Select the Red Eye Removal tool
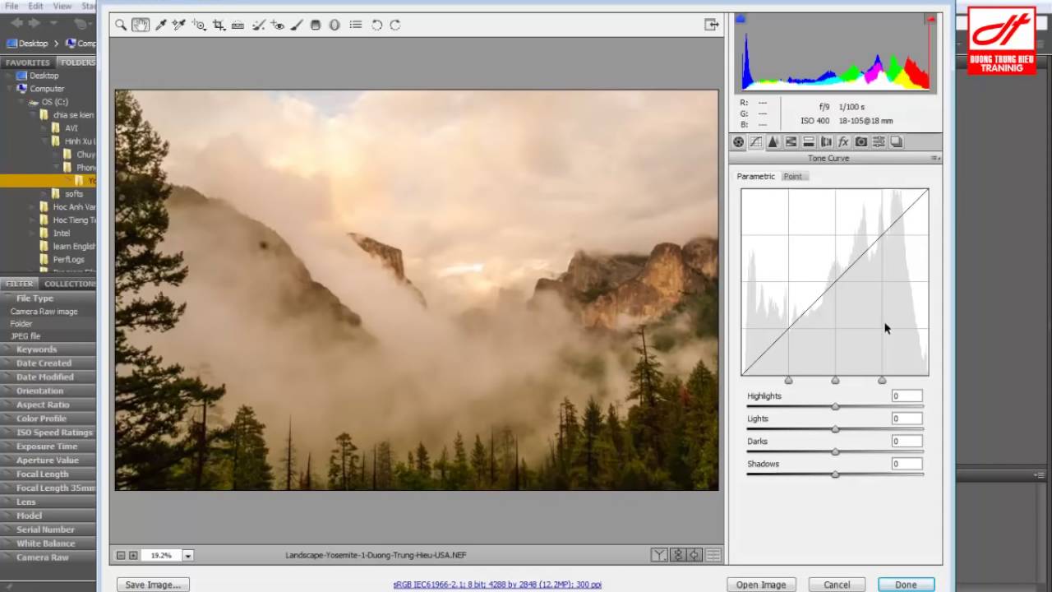 pos(277,25)
